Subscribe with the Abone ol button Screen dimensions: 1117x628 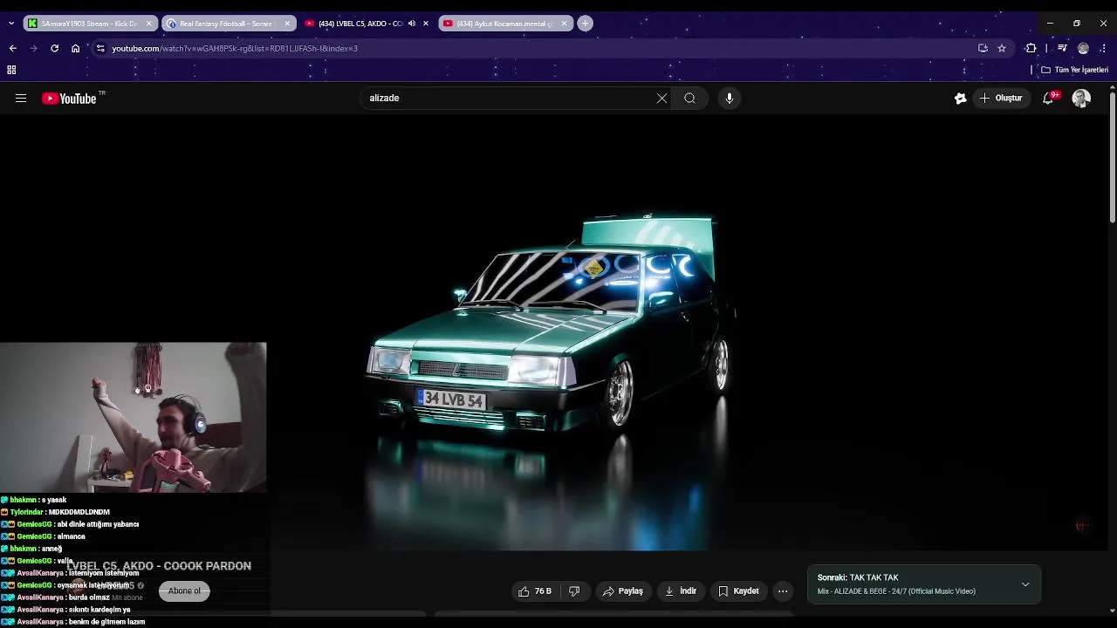[184, 591]
